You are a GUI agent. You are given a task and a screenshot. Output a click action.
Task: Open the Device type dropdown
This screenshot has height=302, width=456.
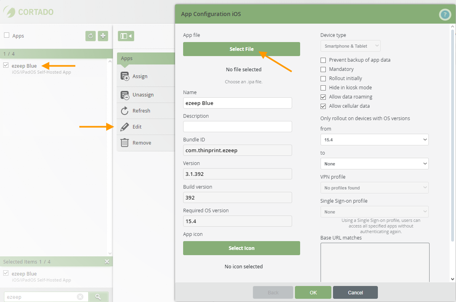click(351, 46)
